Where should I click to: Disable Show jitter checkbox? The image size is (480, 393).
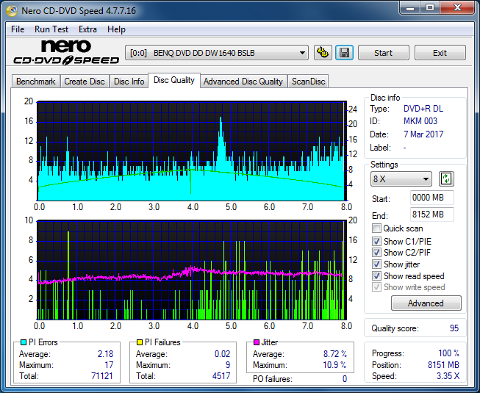[376, 264]
